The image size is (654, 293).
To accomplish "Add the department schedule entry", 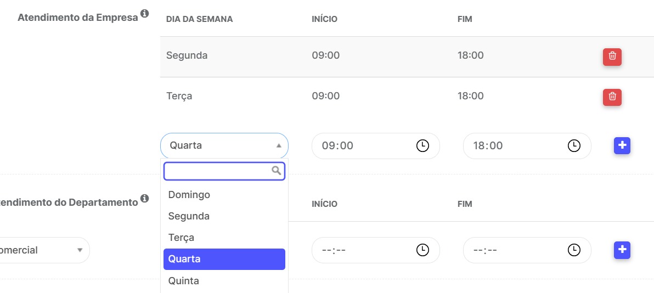I will pos(622,250).
